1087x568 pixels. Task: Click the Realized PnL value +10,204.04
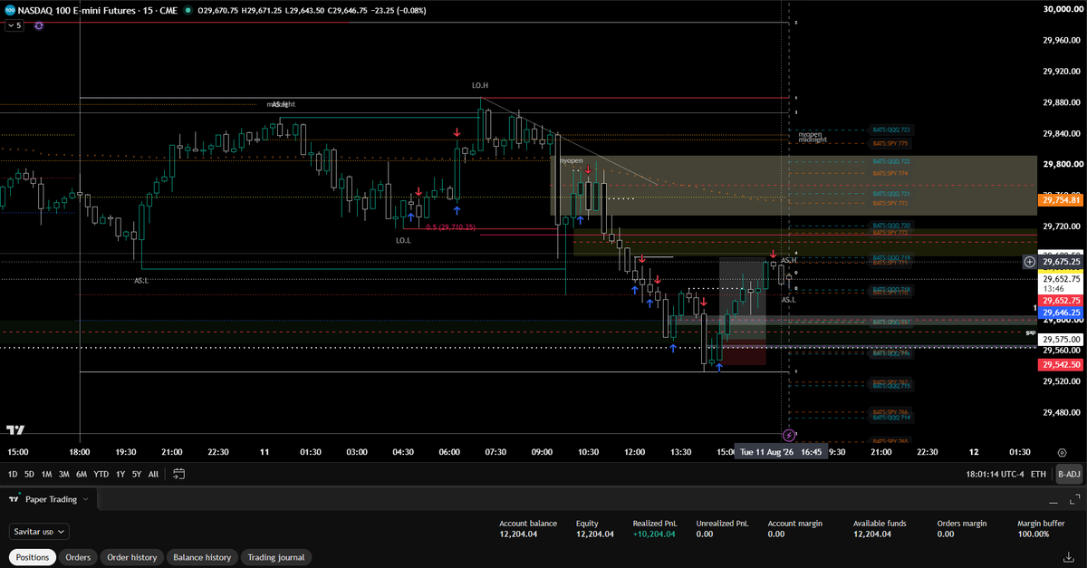coord(655,534)
